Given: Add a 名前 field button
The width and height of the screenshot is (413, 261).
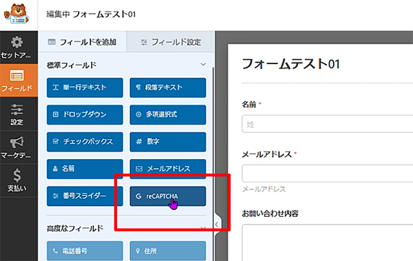Looking at the screenshot, I should 85,169.
